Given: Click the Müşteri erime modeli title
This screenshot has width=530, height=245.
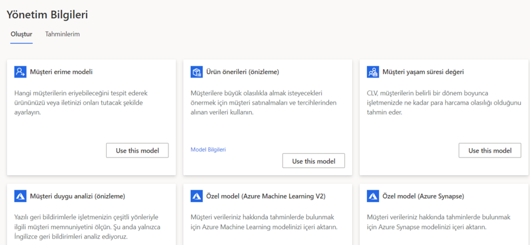Looking at the screenshot, I should 61,72.
